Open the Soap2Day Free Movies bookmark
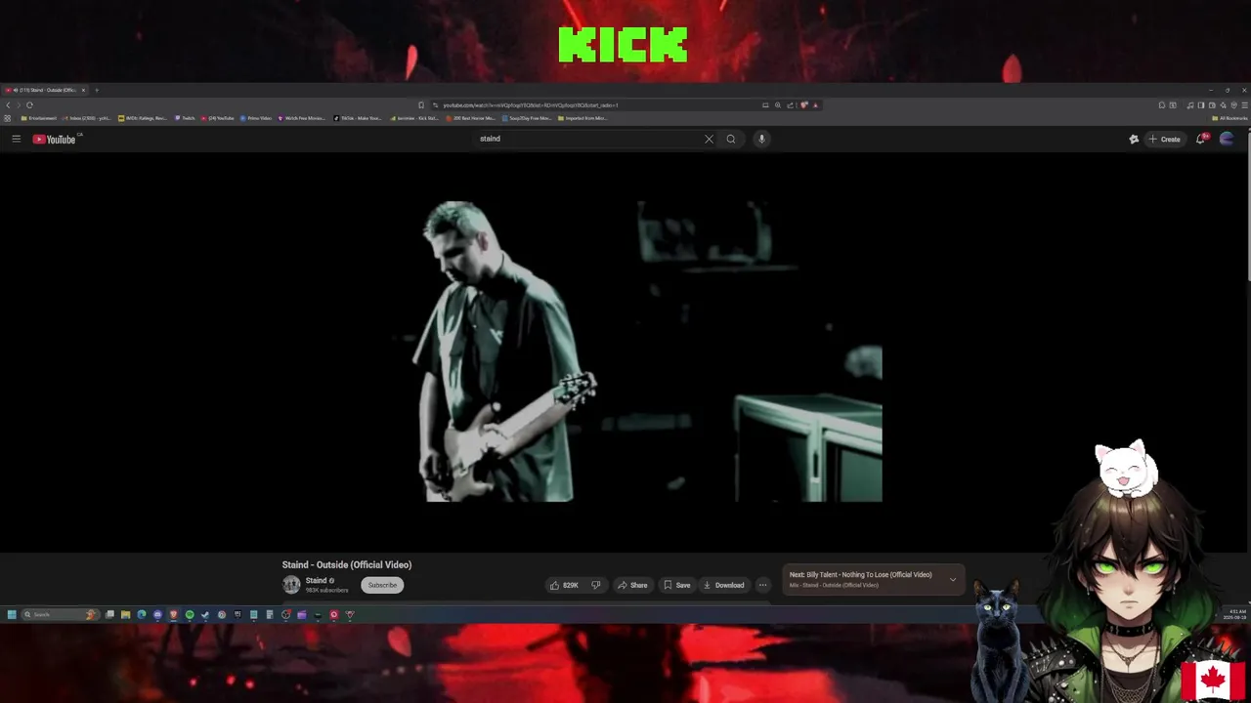This screenshot has width=1251, height=703. click(x=528, y=118)
